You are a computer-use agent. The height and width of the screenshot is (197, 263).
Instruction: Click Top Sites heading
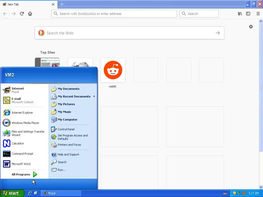48,52
